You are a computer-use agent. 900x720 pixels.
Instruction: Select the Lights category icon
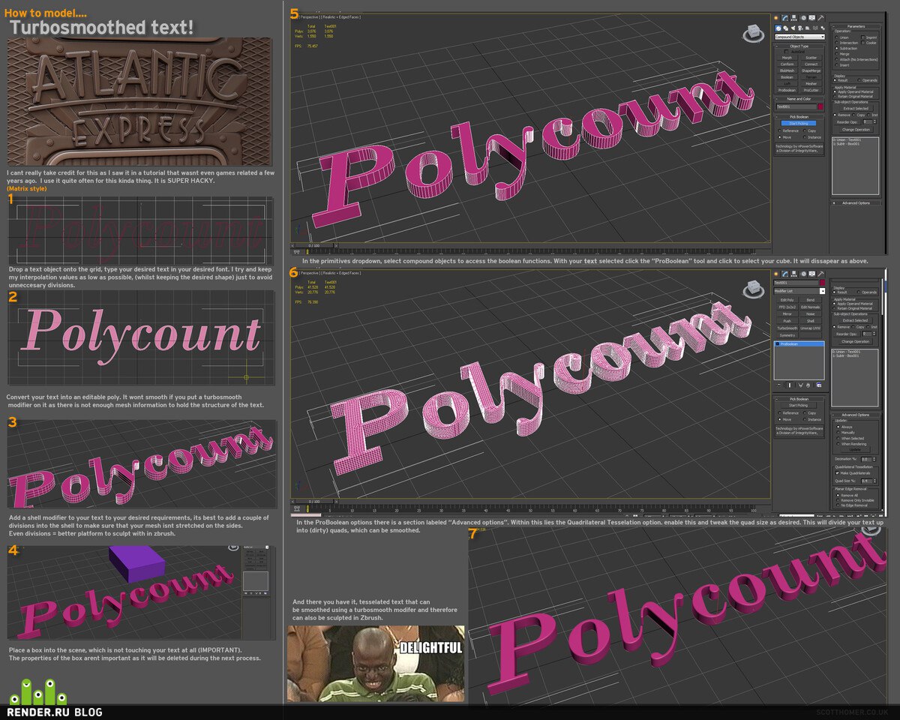coord(793,28)
